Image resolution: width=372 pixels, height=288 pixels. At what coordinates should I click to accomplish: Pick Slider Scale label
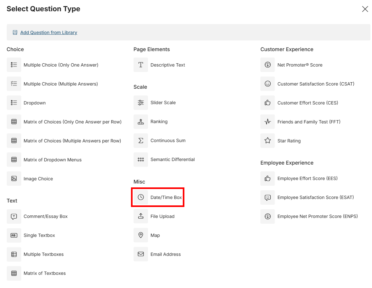163,103
